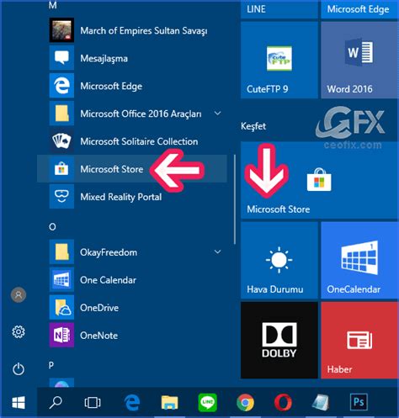Click the Keşfet tile group title

pyautogui.click(x=253, y=126)
